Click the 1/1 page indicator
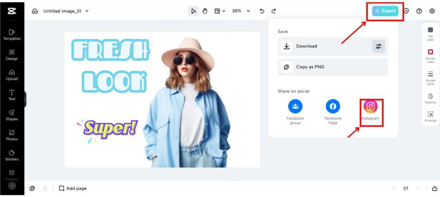Image resolution: width=440 pixels, height=197 pixels. click(x=405, y=188)
